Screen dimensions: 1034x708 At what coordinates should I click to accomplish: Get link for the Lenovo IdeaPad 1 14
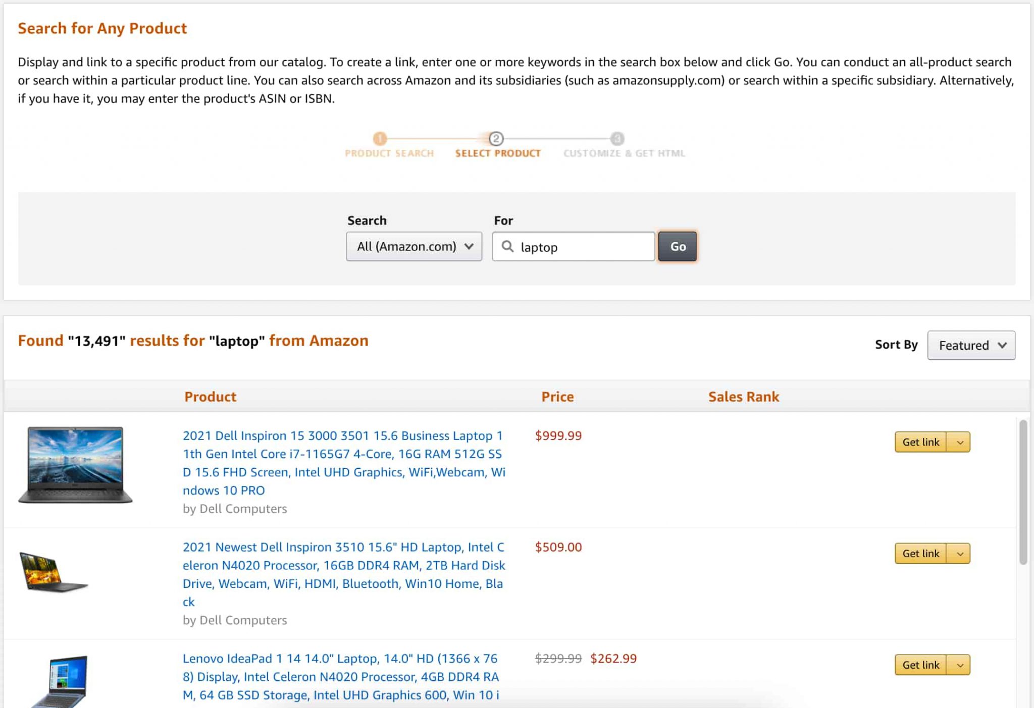pos(920,665)
